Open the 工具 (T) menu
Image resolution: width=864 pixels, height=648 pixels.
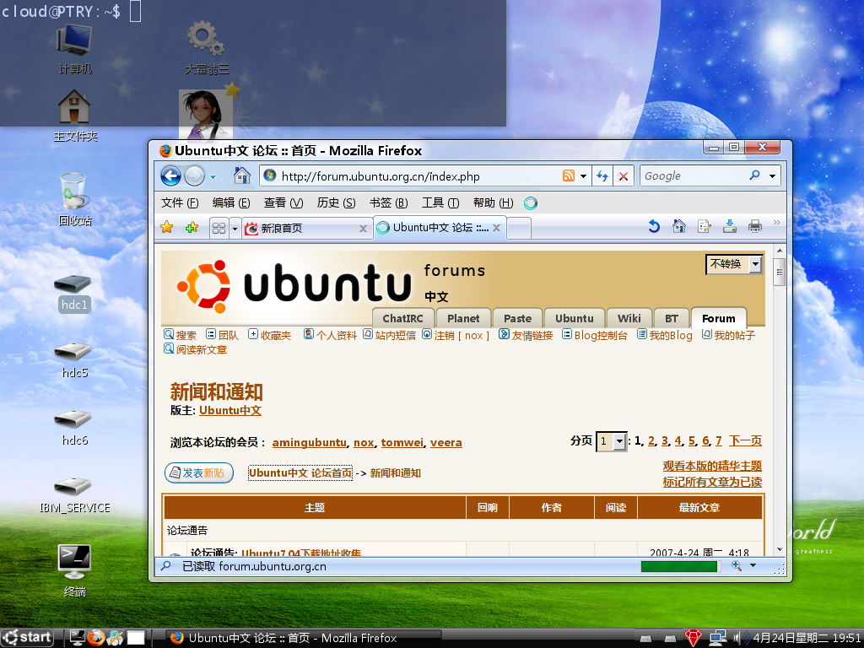440,202
